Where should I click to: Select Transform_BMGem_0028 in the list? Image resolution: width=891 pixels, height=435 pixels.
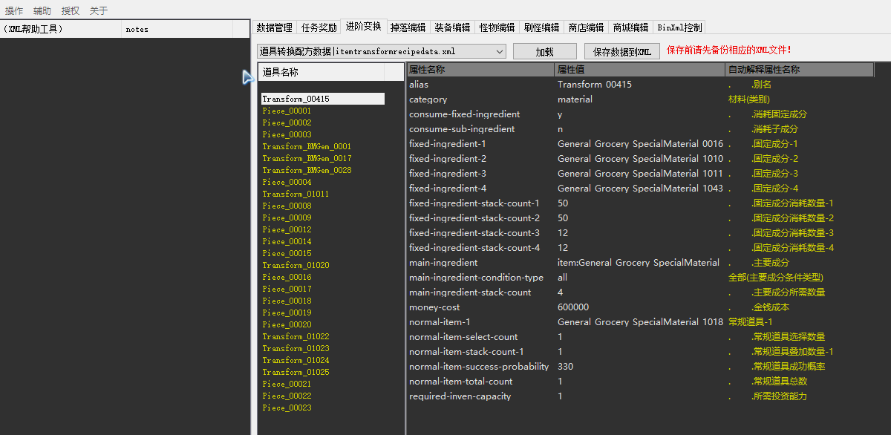click(x=307, y=170)
